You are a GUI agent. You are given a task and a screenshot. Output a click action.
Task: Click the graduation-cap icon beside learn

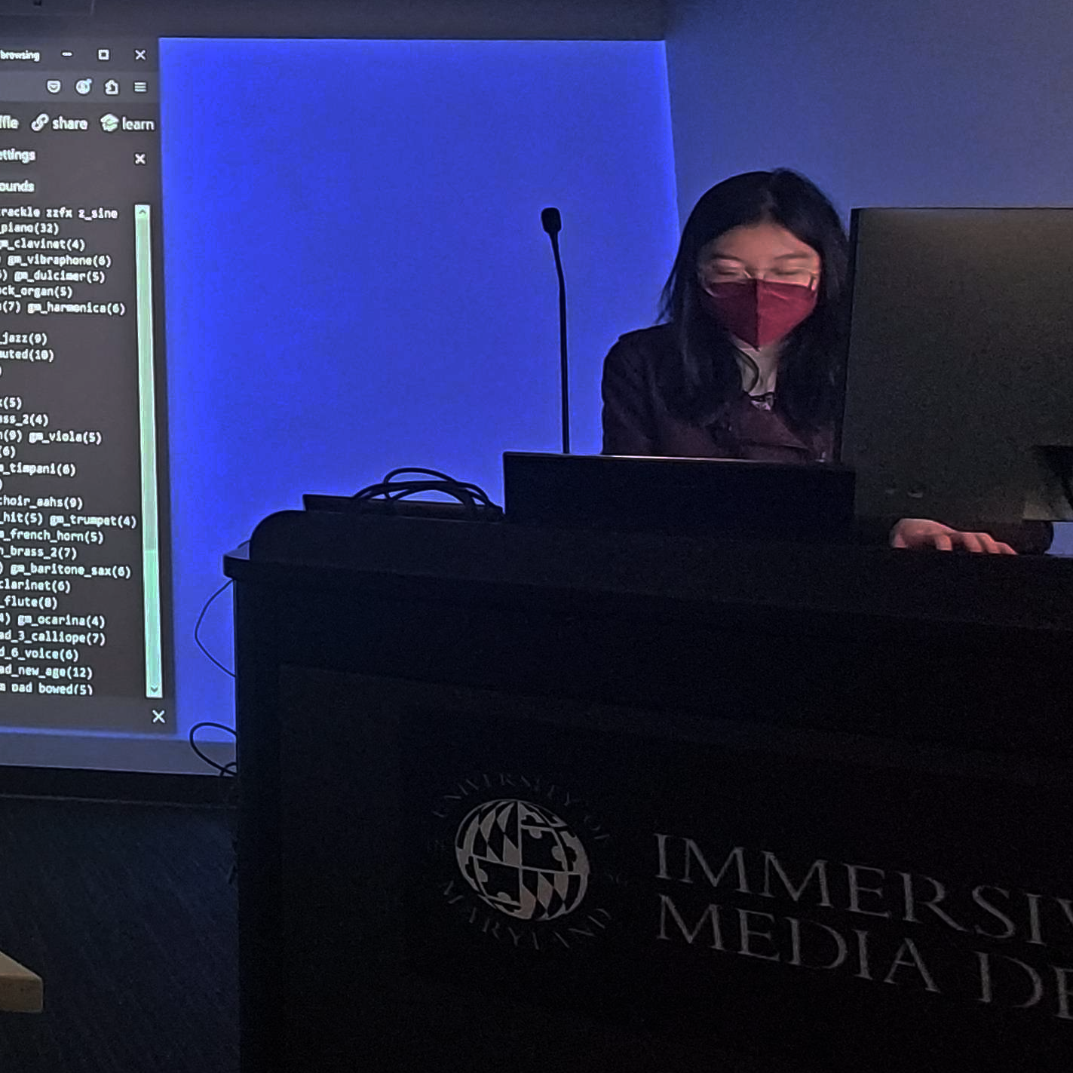[x=109, y=123]
